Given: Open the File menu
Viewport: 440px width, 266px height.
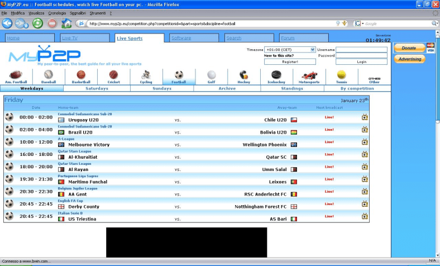Looking at the screenshot, I should (x=4, y=13).
